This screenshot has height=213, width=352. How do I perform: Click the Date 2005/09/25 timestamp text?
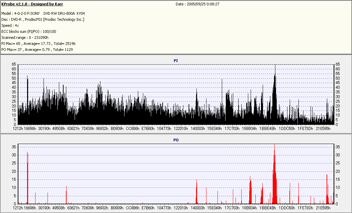(197, 4)
